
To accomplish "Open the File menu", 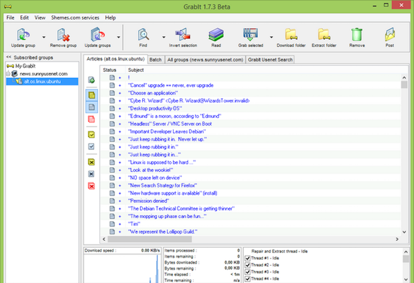I will [x=10, y=17].
